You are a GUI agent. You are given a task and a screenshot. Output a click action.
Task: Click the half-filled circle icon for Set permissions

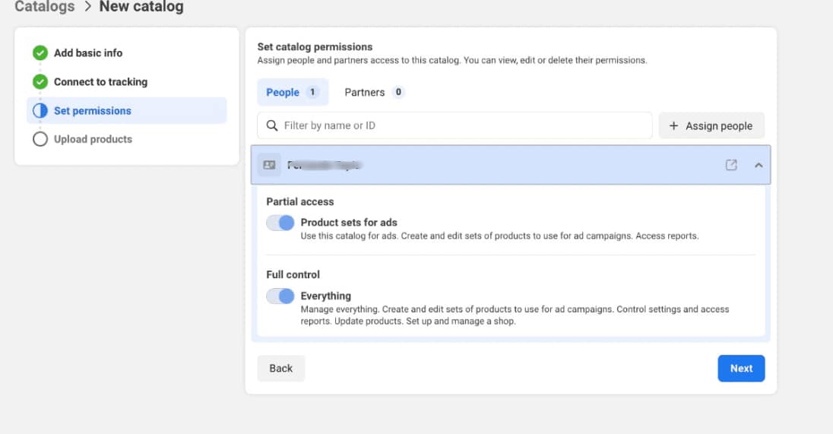coord(40,111)
